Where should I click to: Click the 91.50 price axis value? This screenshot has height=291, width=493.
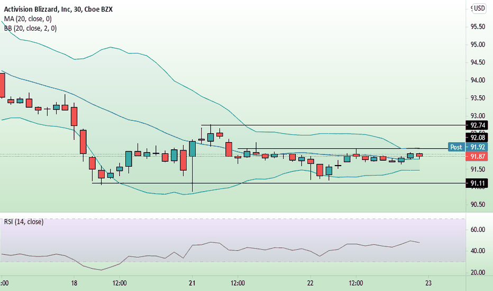(478, 169)
